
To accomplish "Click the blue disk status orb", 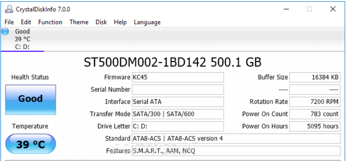I will (x=5, y=31).
